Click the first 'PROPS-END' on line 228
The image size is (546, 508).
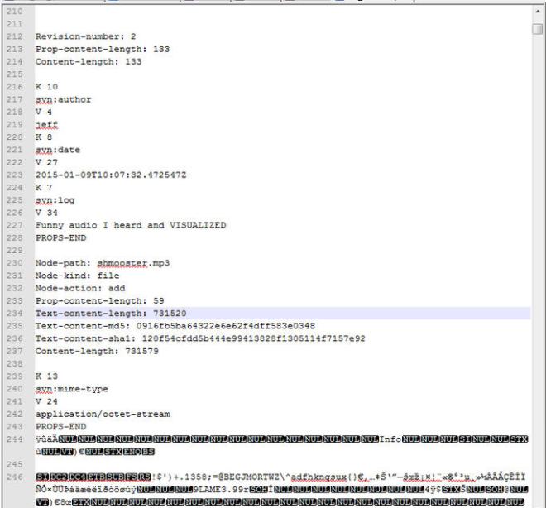60,237
